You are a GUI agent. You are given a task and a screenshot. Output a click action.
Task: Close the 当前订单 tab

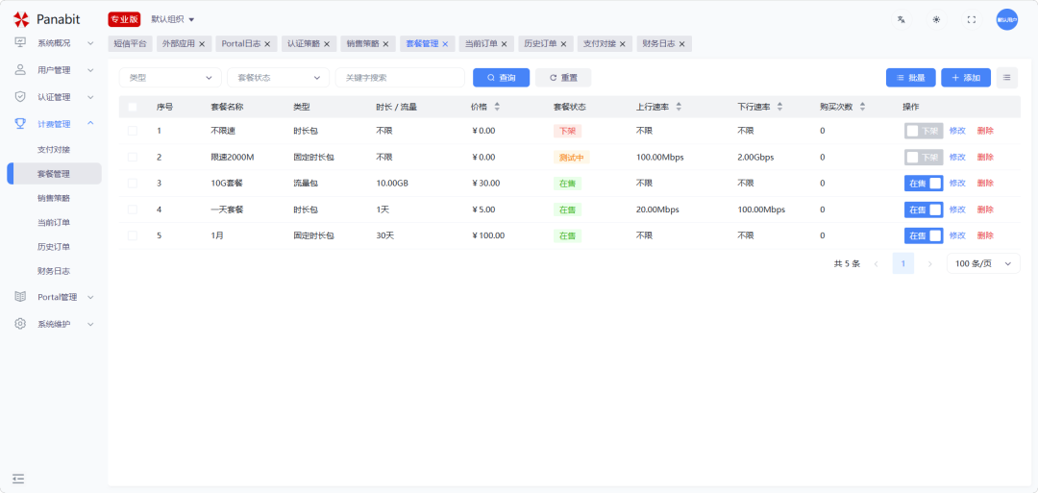pyautogui.click(x=504, y=43)
